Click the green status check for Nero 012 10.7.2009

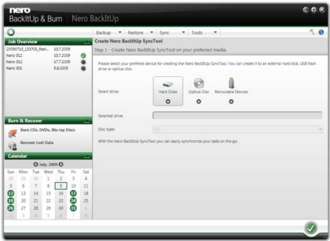click(x=83, y=56)
